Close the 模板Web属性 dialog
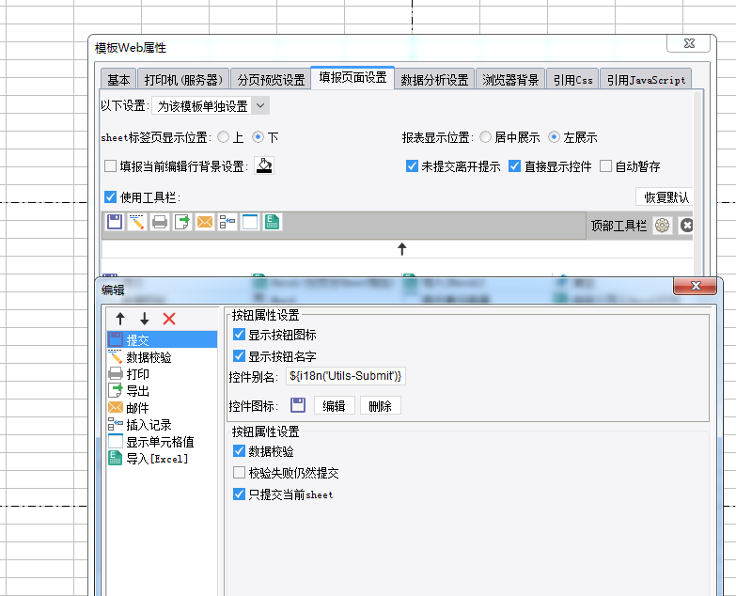This screenshot has height=596, width=736. click(x=689, y=43)
